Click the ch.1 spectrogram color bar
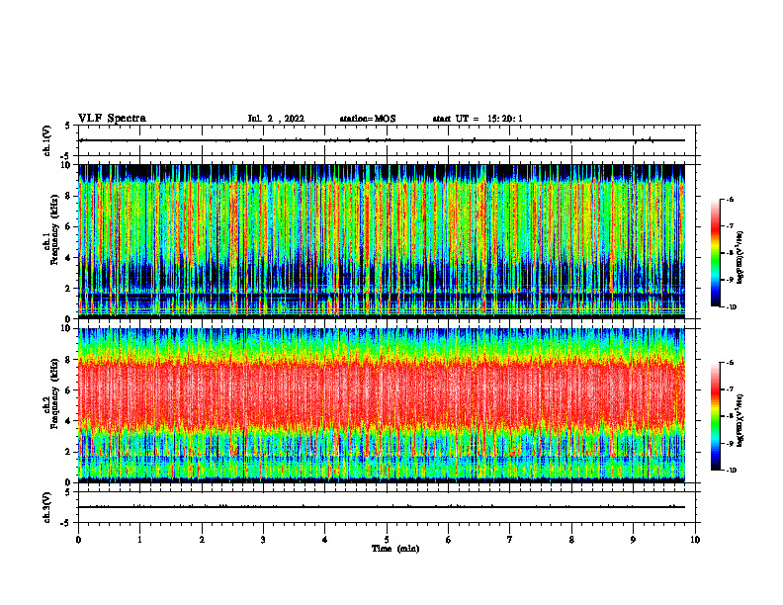Screen dimensions: 783x605 (715, 253)
